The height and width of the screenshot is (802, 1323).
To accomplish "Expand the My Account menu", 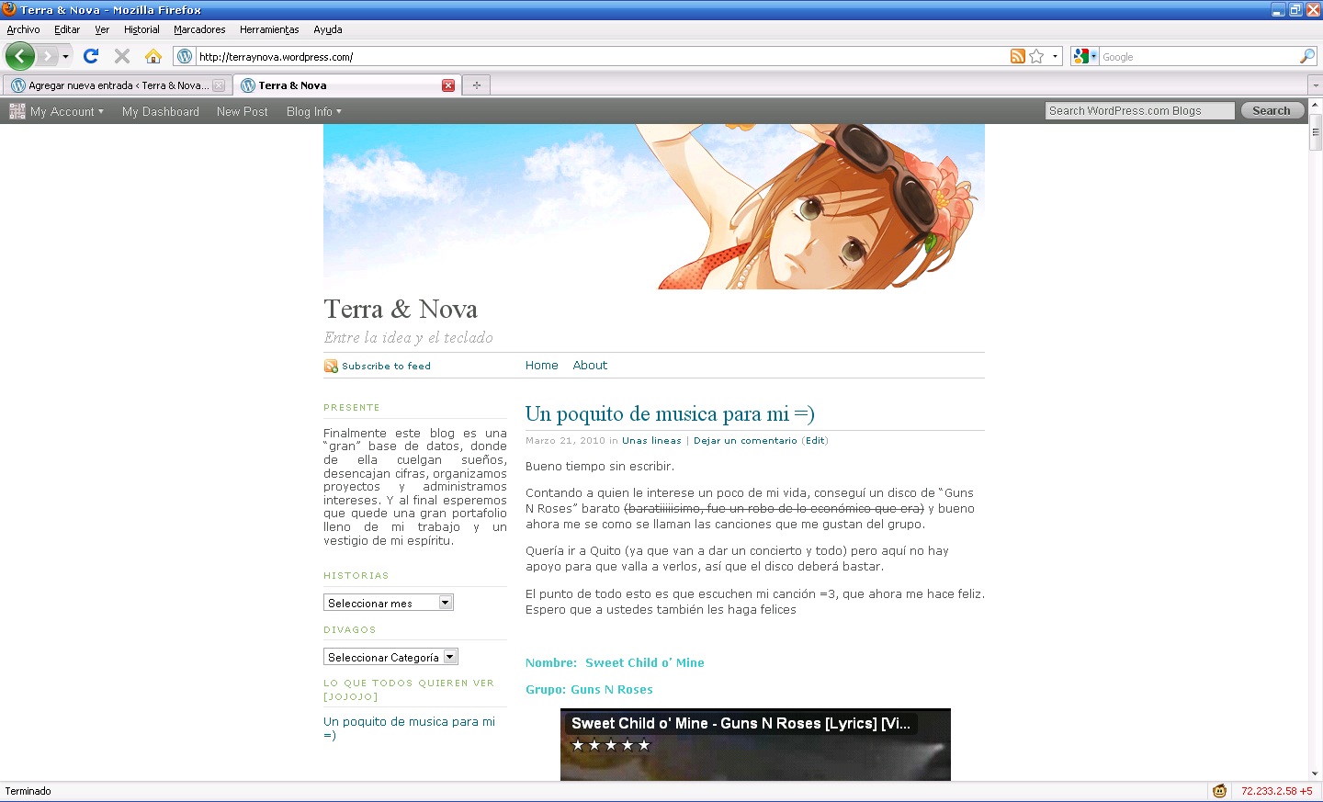I will 66,111.
